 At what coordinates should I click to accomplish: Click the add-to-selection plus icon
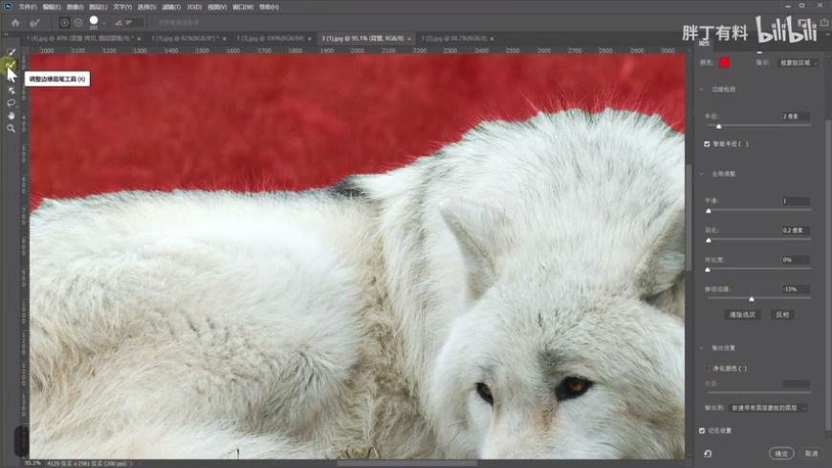pyautogui.click(x=65, y=22)
